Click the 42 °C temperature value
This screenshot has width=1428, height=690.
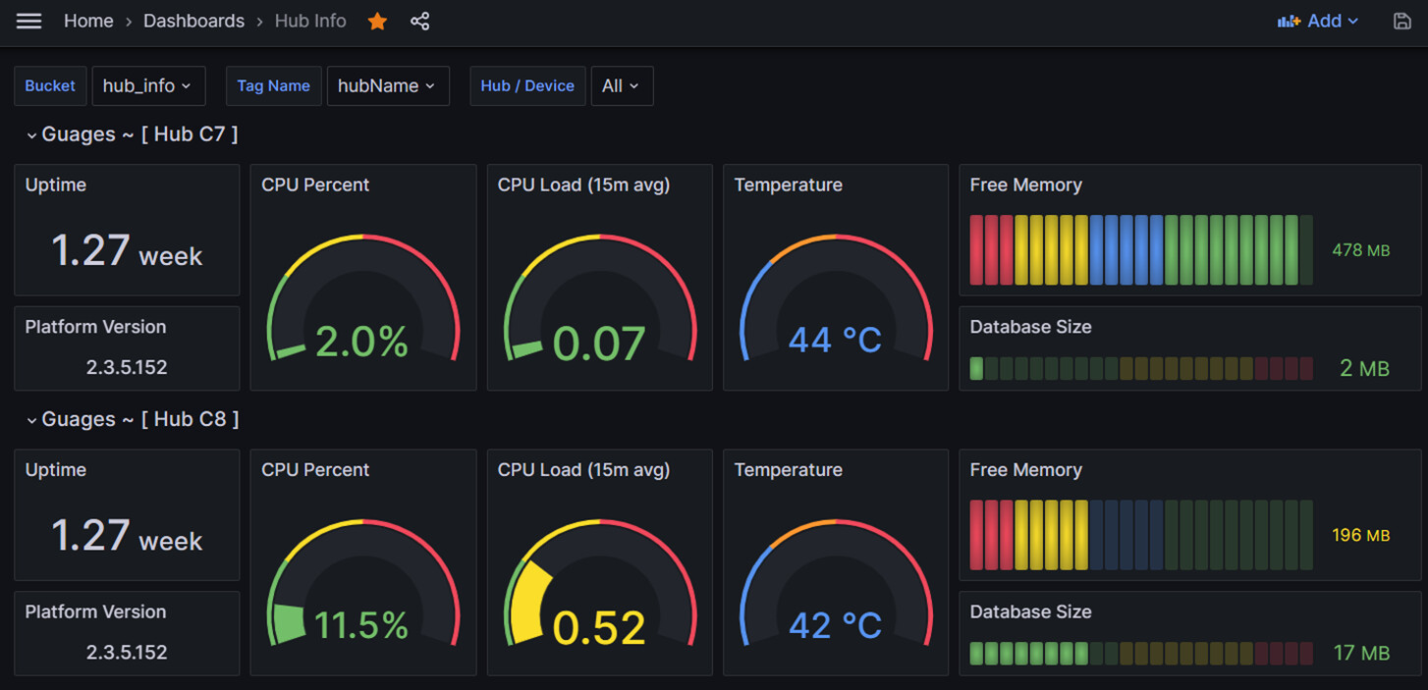835,624
